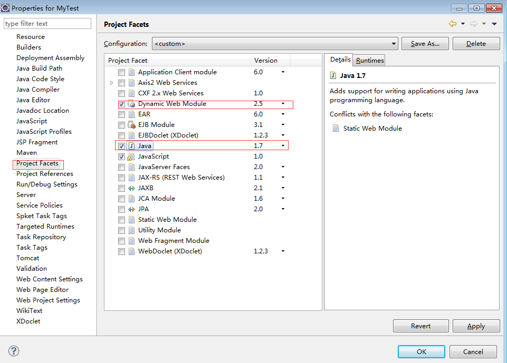Click the JavaScript facet locked icon
507x363 pixels.
131,156
